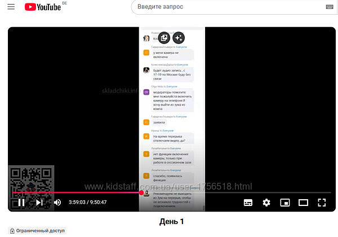Screen dimensions: 338x237
Task: Switch to miniplayer mode
Action: click(x=285, y=202)
